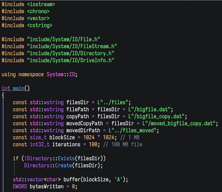Screen dimensions: 222x192
Task: Click the size_t type keyword
Action: (38, 138)
